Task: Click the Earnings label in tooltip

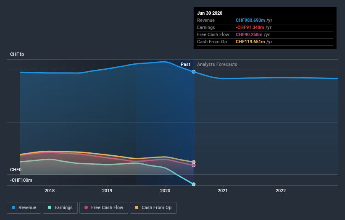Action: (206, 27)
